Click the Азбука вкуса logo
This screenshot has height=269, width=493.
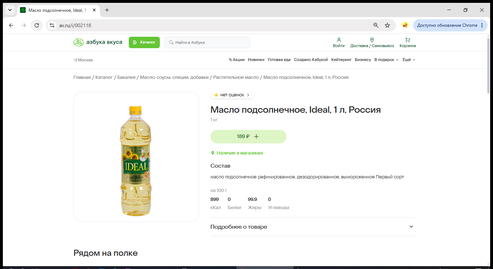click(x=98, y=42)
